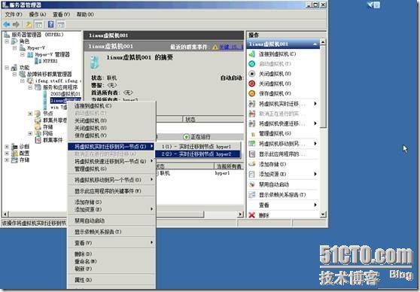Choose 刷新 in the context menu
Image resolution: width=420 pixels, height=292 pixels.
[111, 269]
